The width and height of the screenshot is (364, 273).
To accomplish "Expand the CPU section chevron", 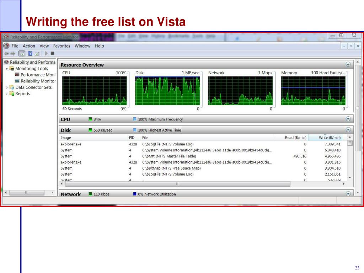I will click(348, 119).
